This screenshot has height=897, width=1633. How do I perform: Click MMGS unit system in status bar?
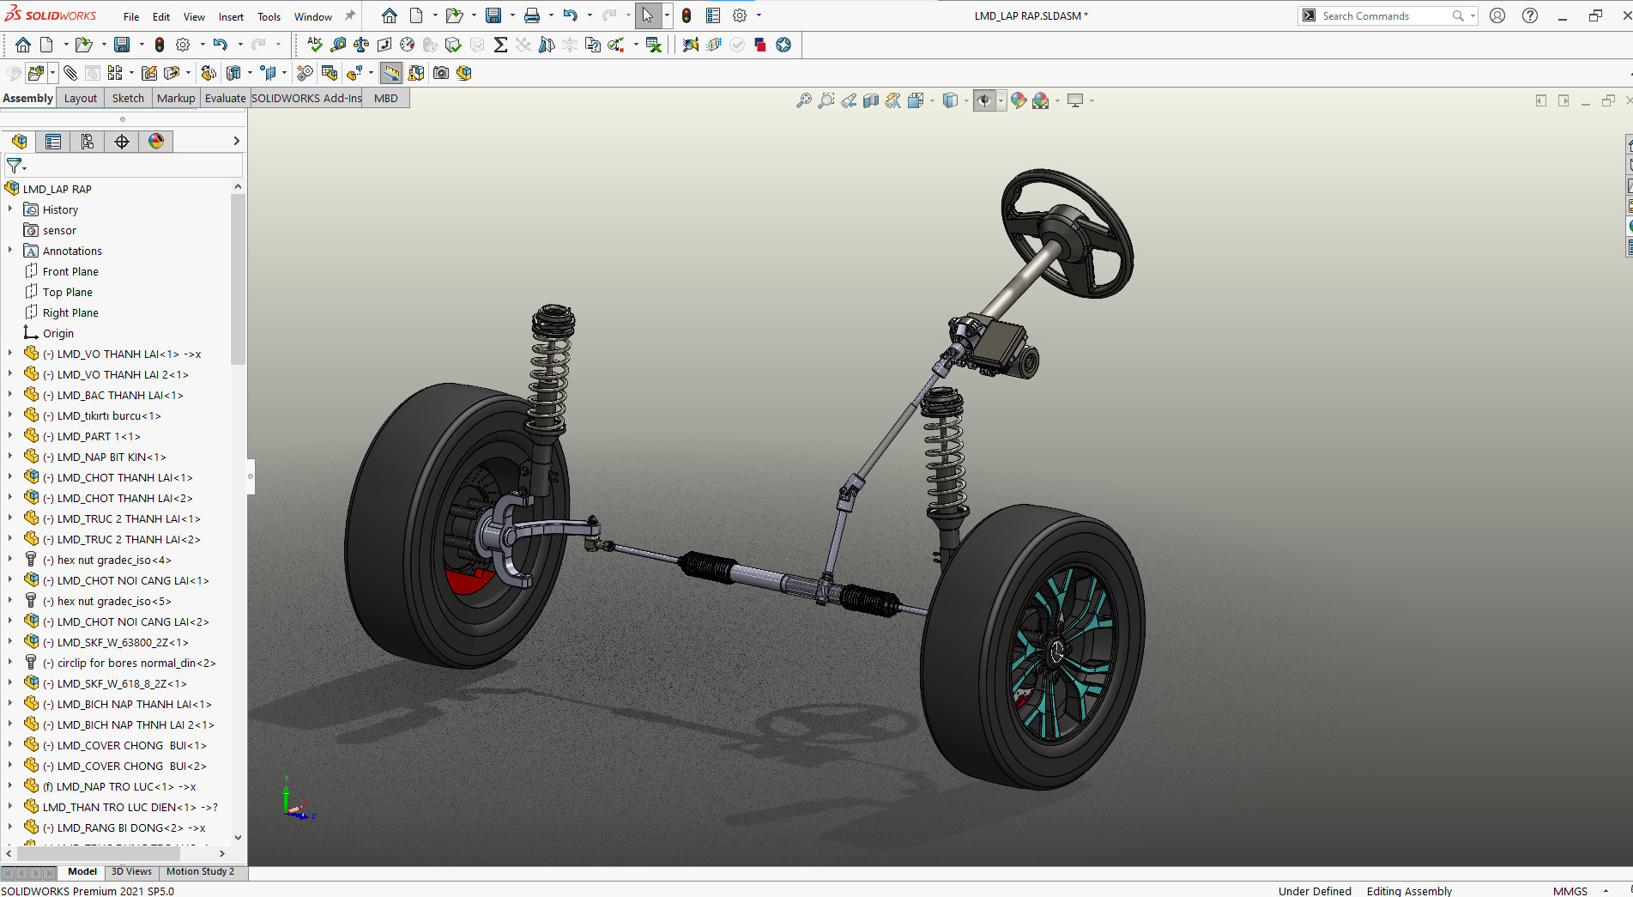1570,891
